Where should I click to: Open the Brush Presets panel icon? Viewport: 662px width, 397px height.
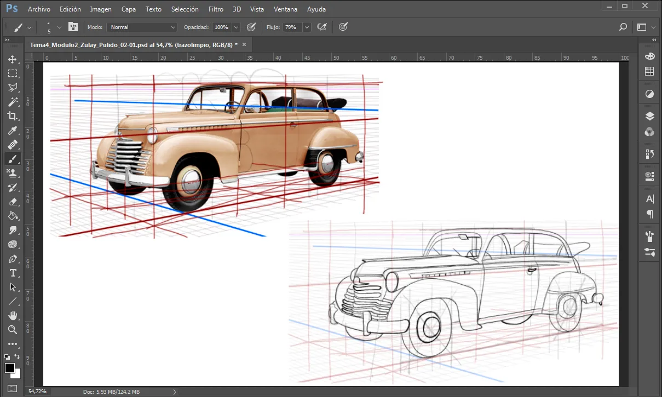650,236
